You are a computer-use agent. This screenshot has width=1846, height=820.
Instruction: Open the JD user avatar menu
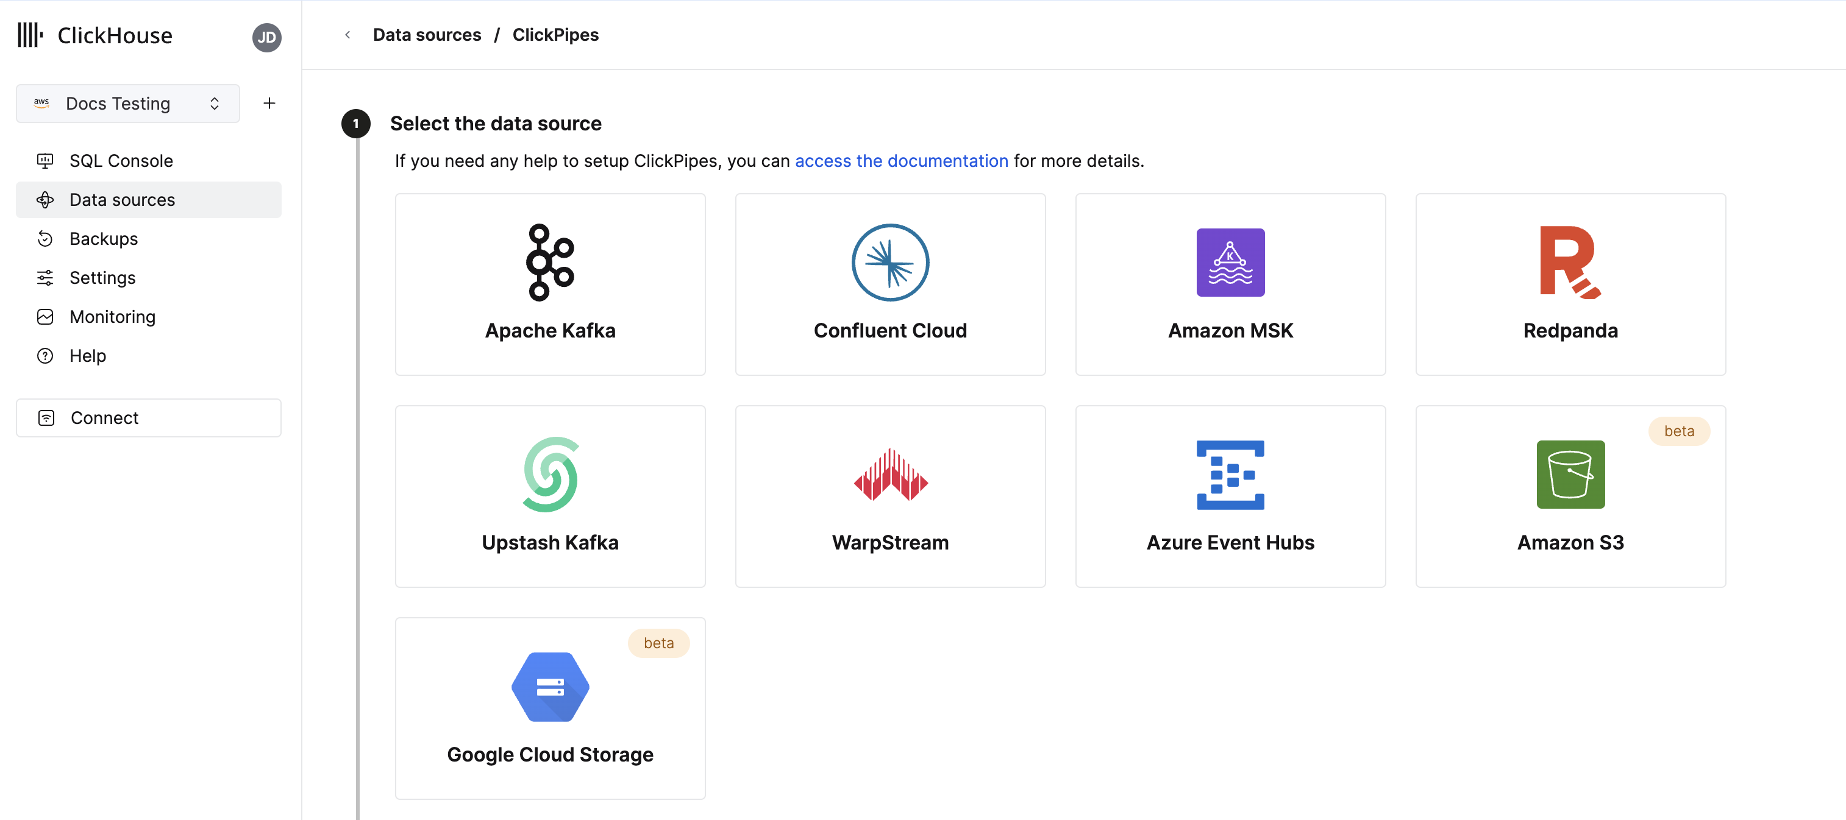(266, 37)
